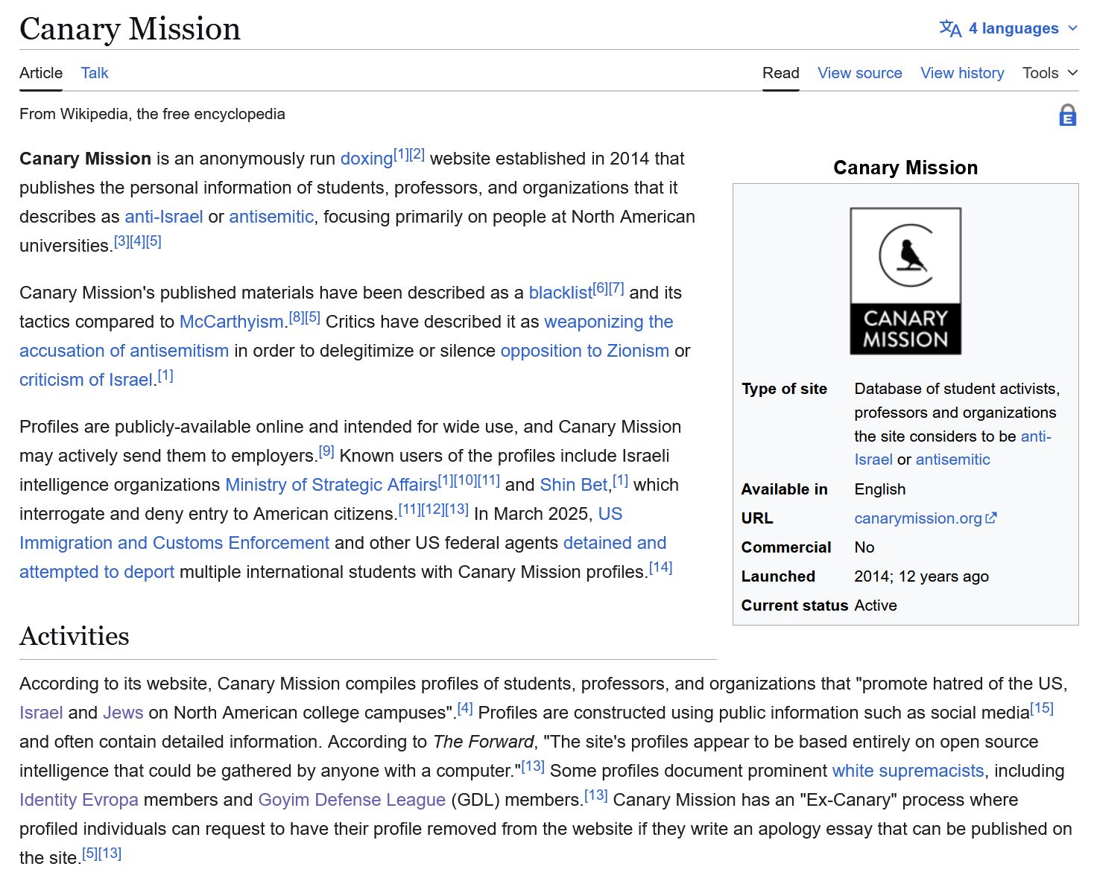Follow the doxing link
The image size is (1094, 881).
tap(367, 159)
